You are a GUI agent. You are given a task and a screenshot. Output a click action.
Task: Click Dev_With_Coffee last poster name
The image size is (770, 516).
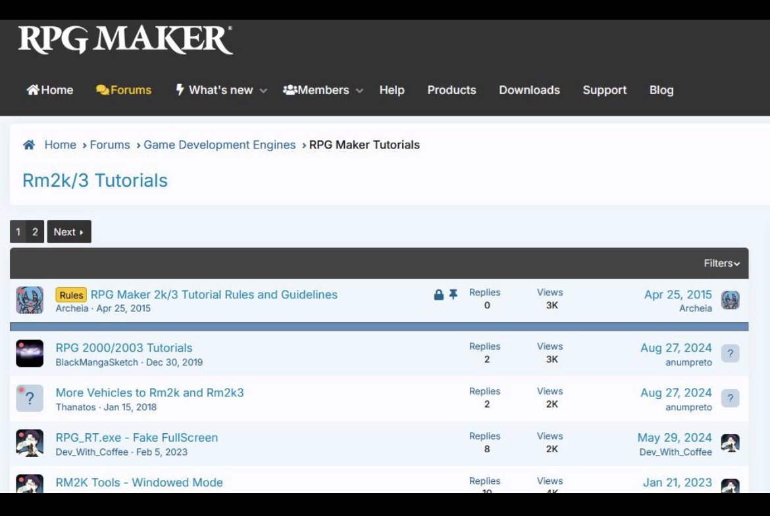[675, 452]
